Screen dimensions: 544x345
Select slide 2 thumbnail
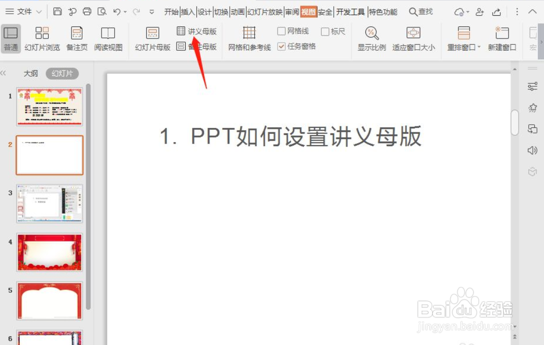[50, 155]
